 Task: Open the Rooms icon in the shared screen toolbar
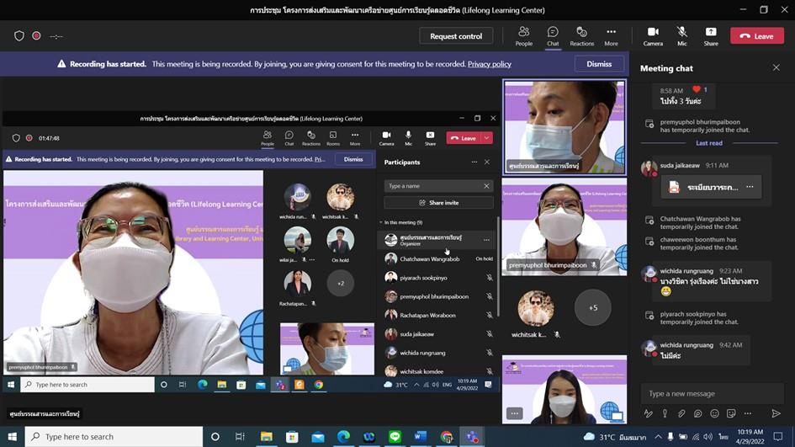coord(333,138)
